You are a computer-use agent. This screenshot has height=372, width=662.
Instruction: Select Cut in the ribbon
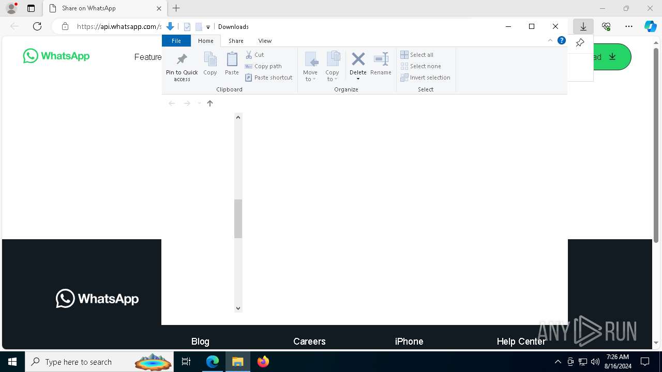(x=254, y=55)
